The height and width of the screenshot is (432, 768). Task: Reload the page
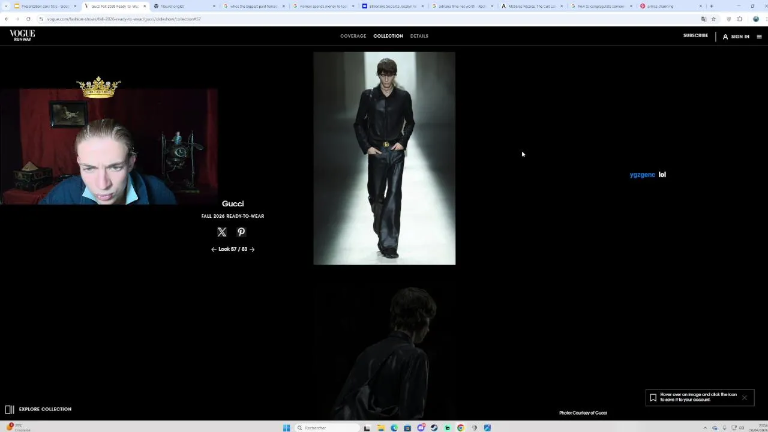[28, 19]
